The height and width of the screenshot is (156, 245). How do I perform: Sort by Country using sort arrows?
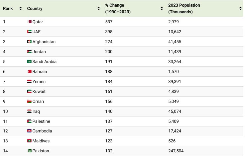click(x=99, y=8)
